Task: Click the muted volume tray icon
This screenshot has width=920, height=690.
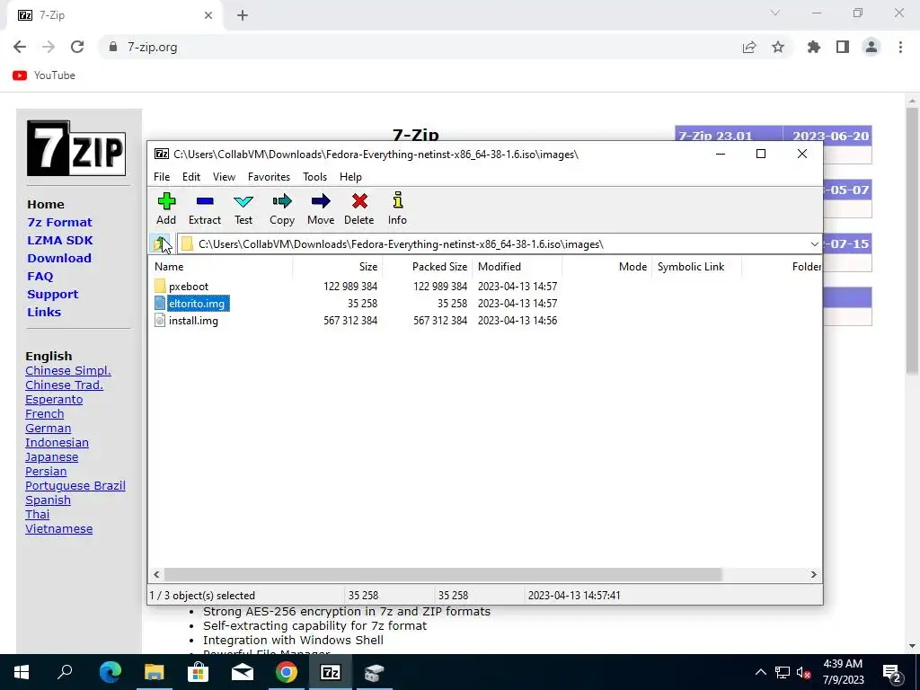Action: [x=803, y=672]
